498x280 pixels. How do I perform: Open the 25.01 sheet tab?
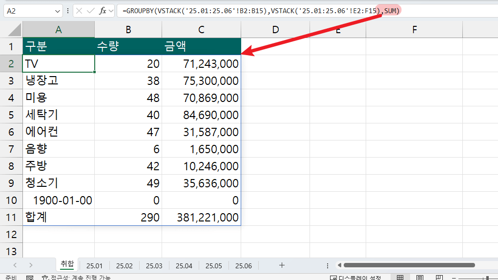coord(94,266)
